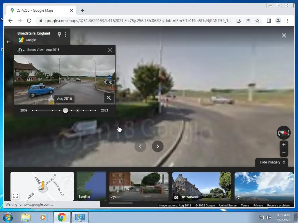This screenshot has height=223, width=298.
Task: Click the install app icon in address bar
Action: (x=239, y=21)
